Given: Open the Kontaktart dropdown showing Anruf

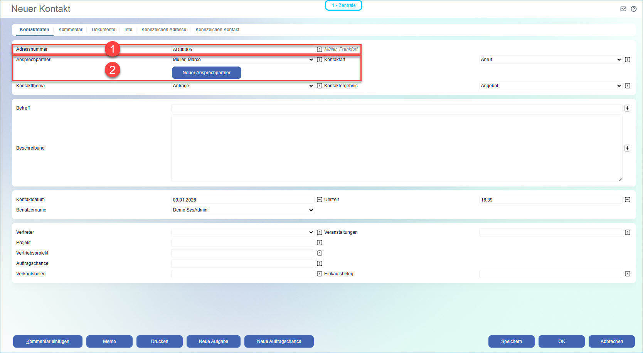Looking at the screenshot, I should 550,60.
